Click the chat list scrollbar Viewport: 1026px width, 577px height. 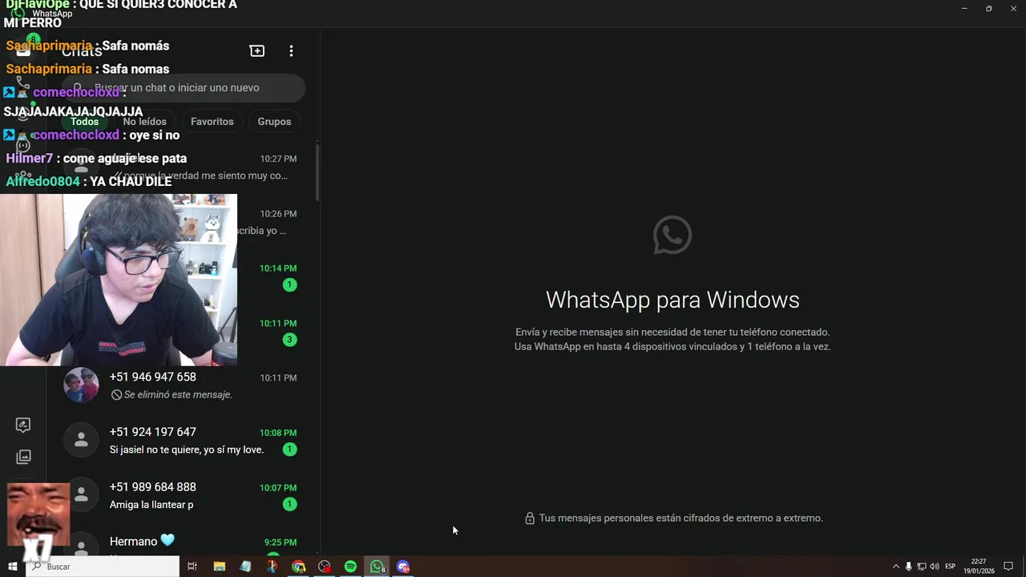[317, 172]
